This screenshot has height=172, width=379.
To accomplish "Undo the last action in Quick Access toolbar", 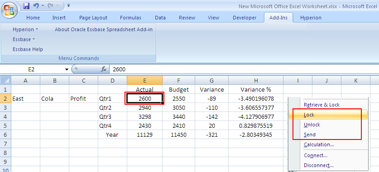I will [x=36, y=6].
